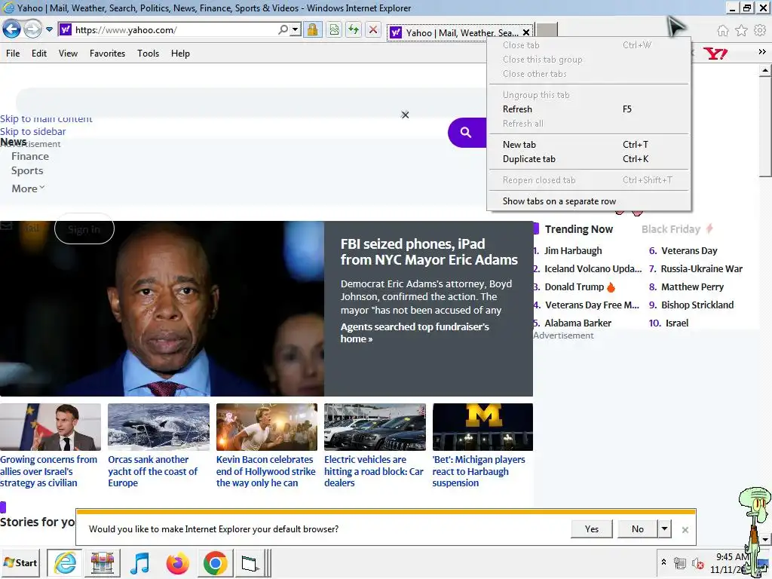
Task: Open Firefox from the taskbar
Action: 177,562
